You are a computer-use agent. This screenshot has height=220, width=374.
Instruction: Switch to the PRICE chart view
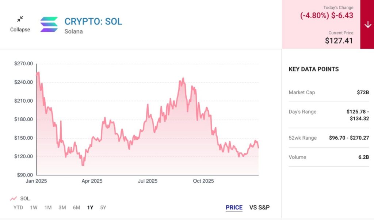click(x=234, y=208)
